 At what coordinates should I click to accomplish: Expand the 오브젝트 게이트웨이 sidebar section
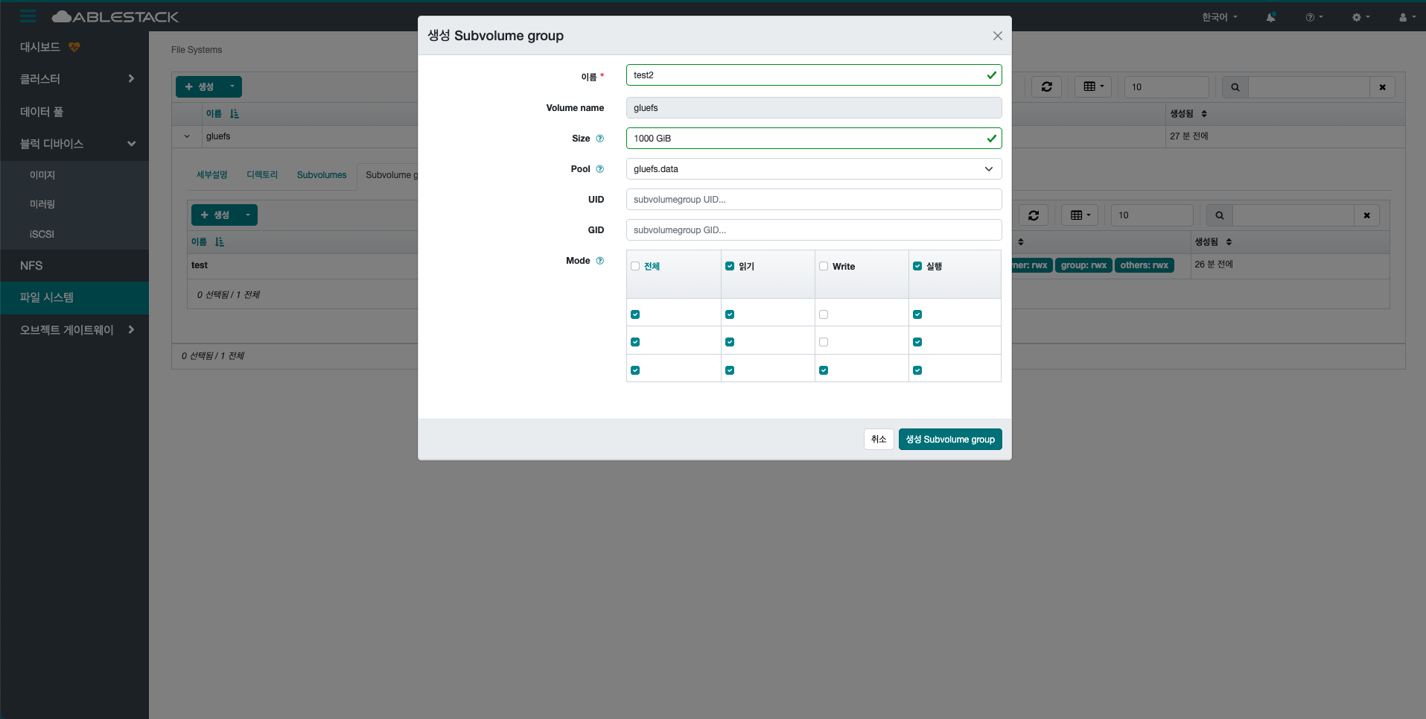pyautogui.click(x=131, y=329)
